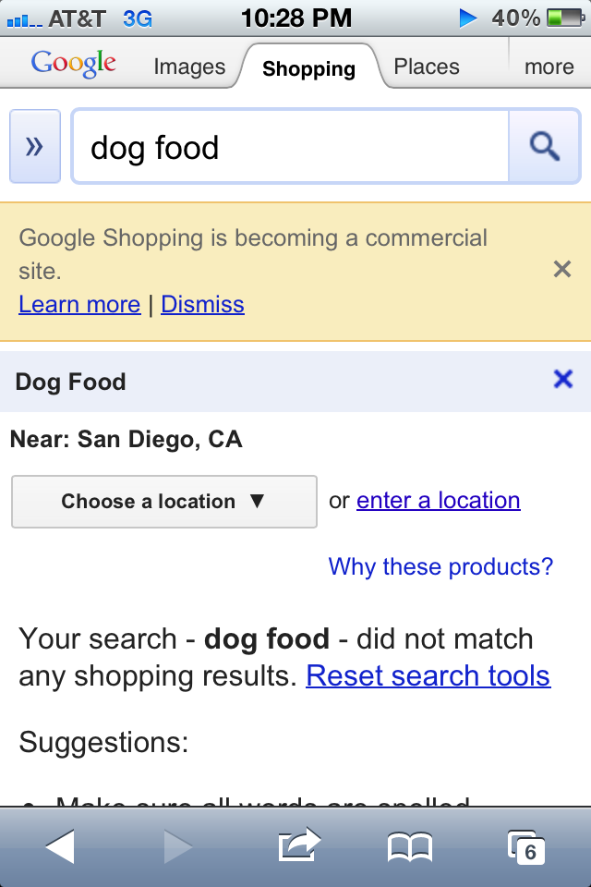The image size is (591, 887).
Task: Tap Safari's forward arrow
Action: [x=176, y=846]
